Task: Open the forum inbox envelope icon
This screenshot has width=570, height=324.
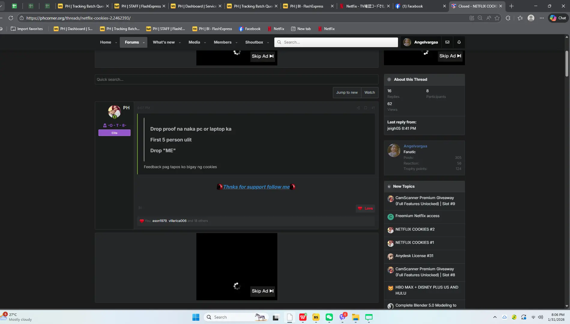Action: coord(447,42)
